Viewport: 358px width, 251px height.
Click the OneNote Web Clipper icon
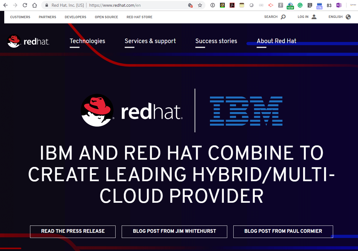coord(339,5)
